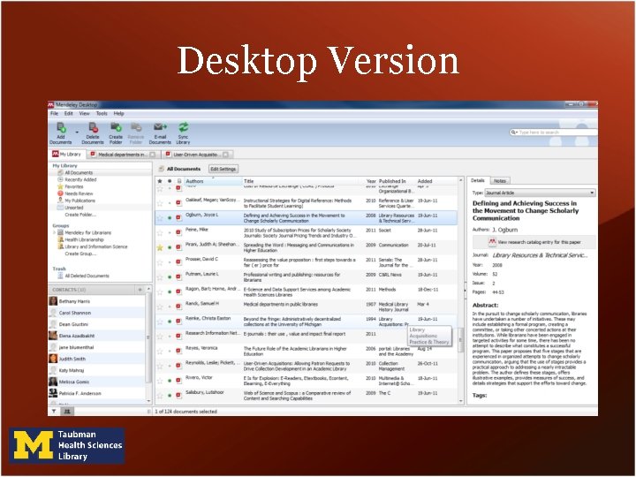
Task: Switch to User-Driven Acquisitio... tab
Action: 197,155
